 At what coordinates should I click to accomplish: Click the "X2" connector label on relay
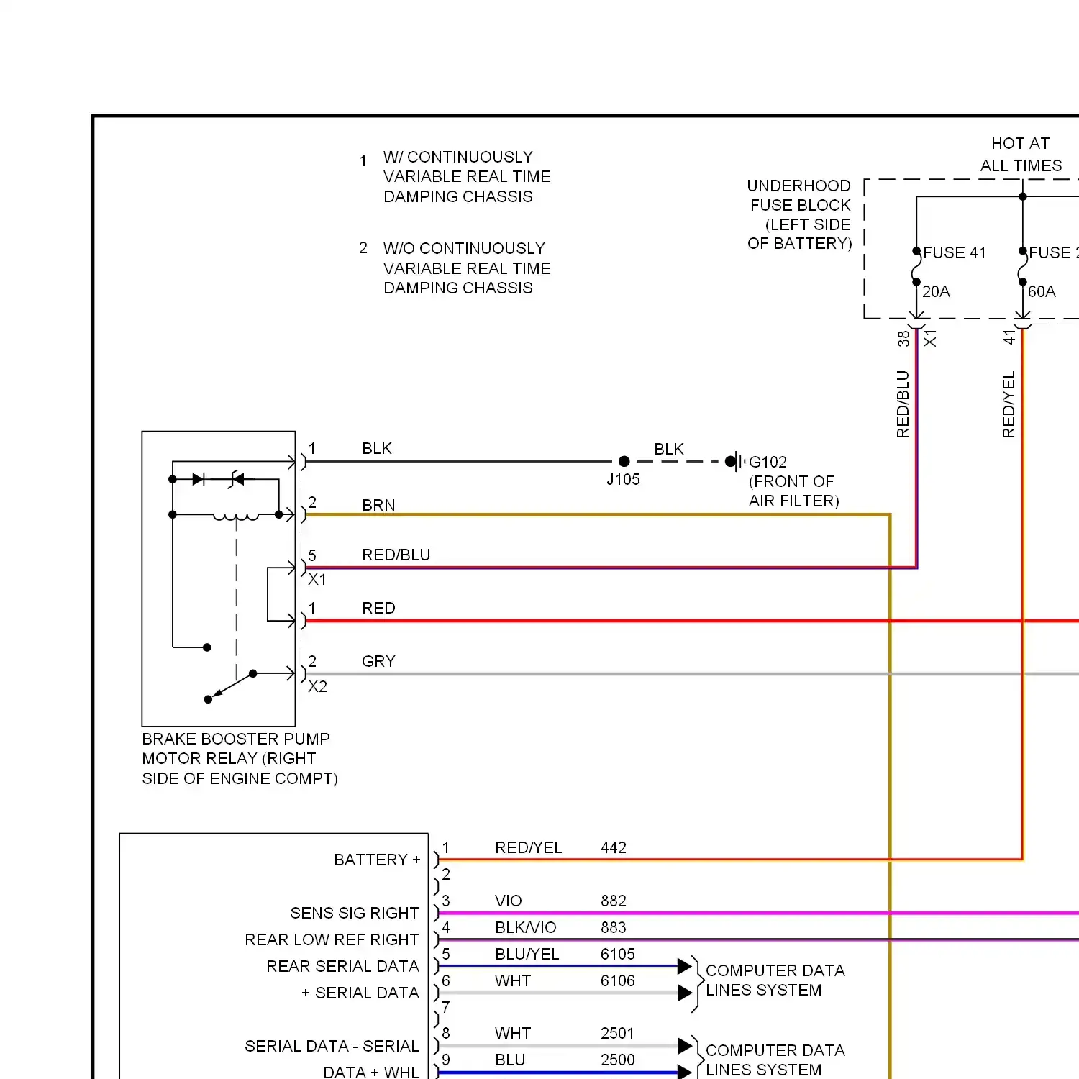pos(317,686)
